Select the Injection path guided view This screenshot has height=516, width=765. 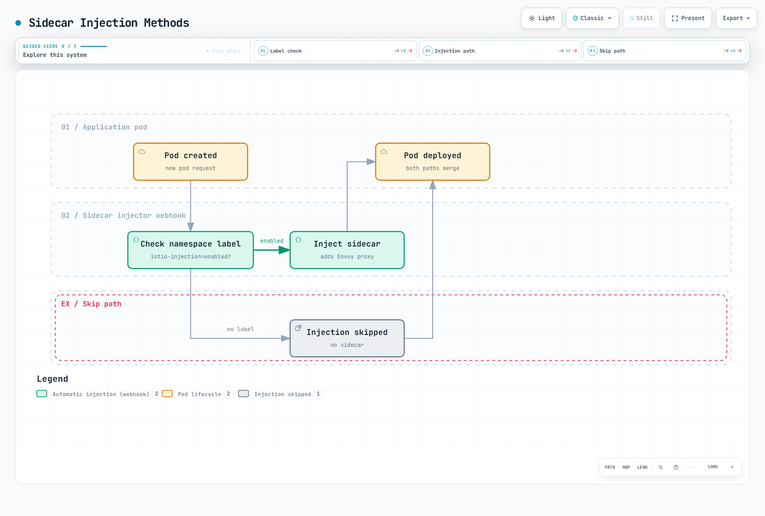click(500, 51)
